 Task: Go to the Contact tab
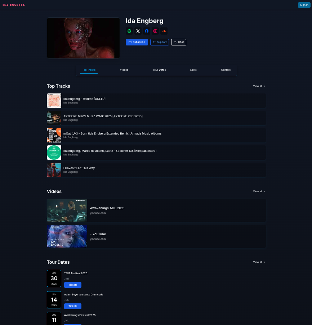pyautogui.click(x=226, y=70)
